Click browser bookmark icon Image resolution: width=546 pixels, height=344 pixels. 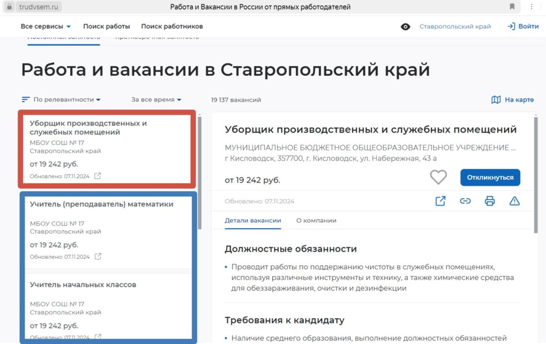point(512,7)
